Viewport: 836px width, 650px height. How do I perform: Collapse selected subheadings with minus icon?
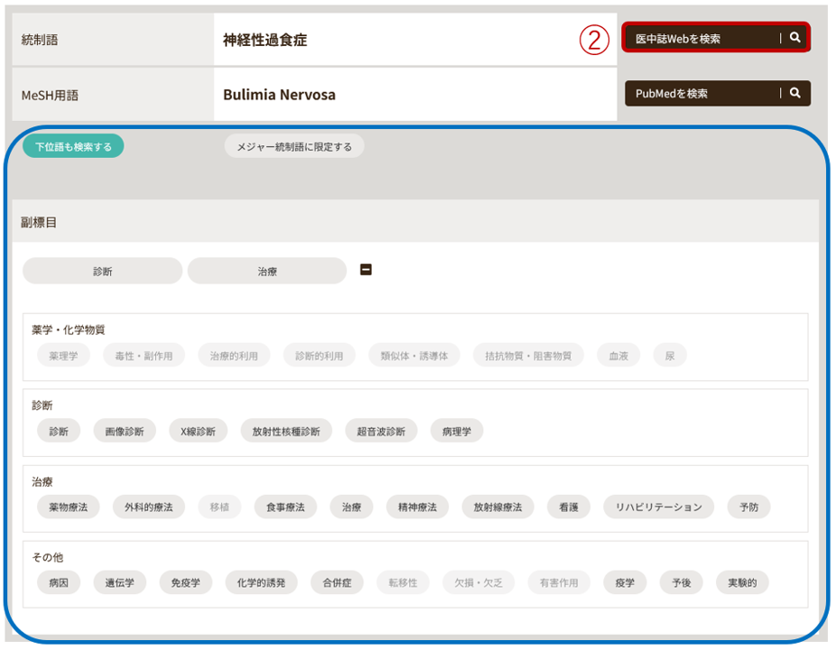pyautogui.click(x=366, y=269)
